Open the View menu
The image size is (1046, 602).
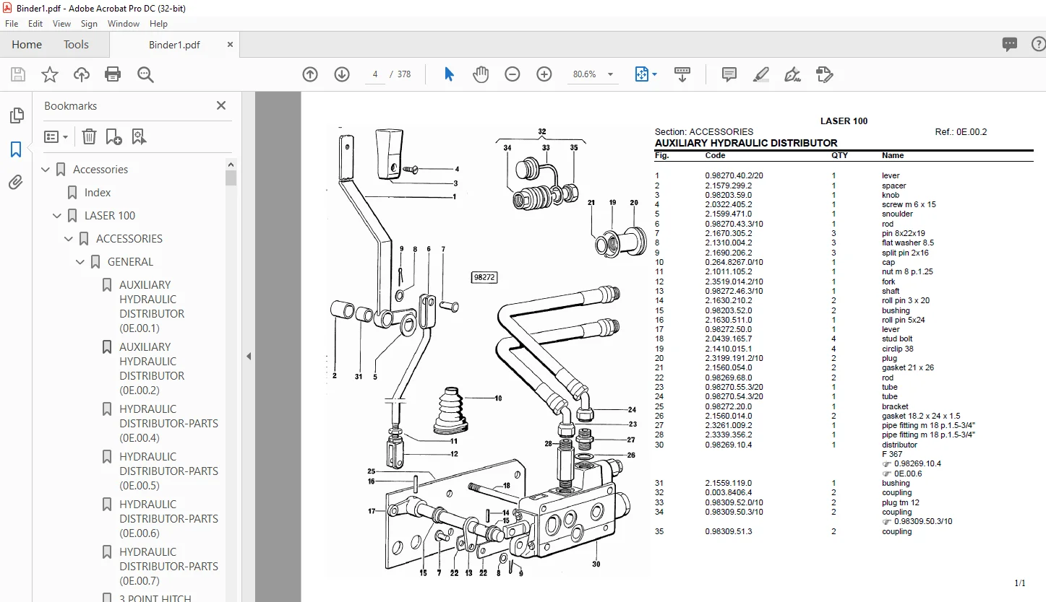(x=62, y=24)
